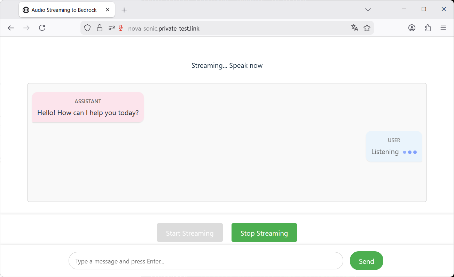Viewport: 454px width, 277px height.
Task: Open the tracking protection shield icon
Action: tap(87, 28)
